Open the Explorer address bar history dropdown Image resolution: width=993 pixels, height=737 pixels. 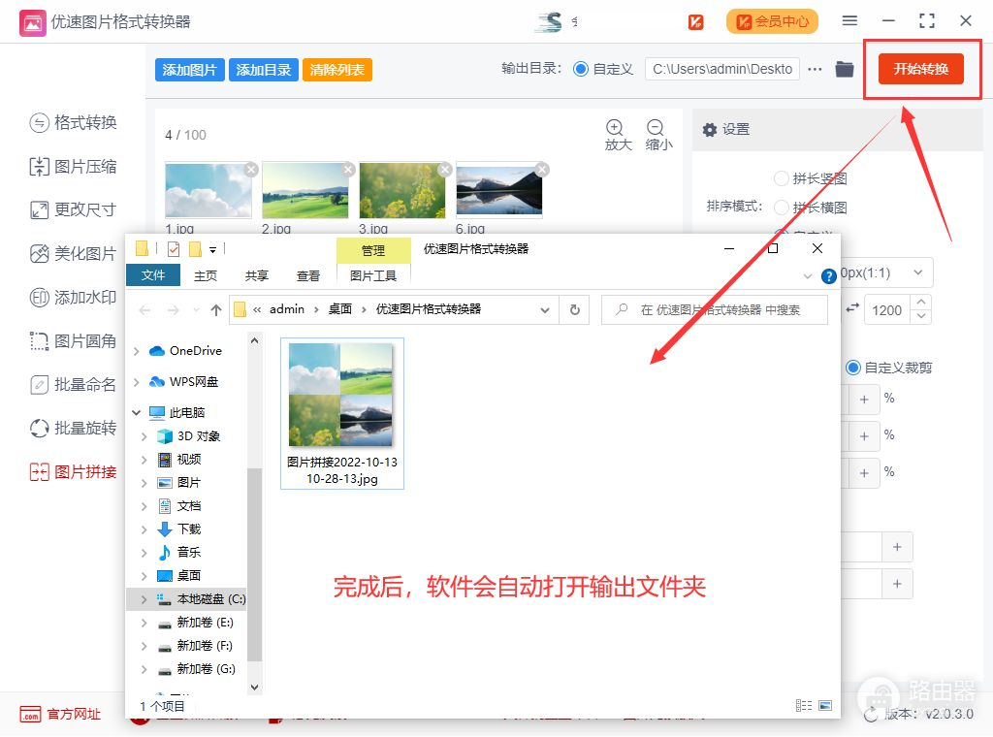pos(545,309)
